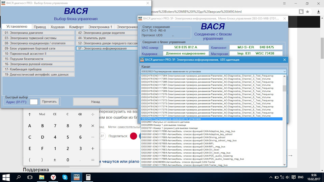Click the ENG language indicator
This screenshot has width=324, height=182.
pos(301,177)
